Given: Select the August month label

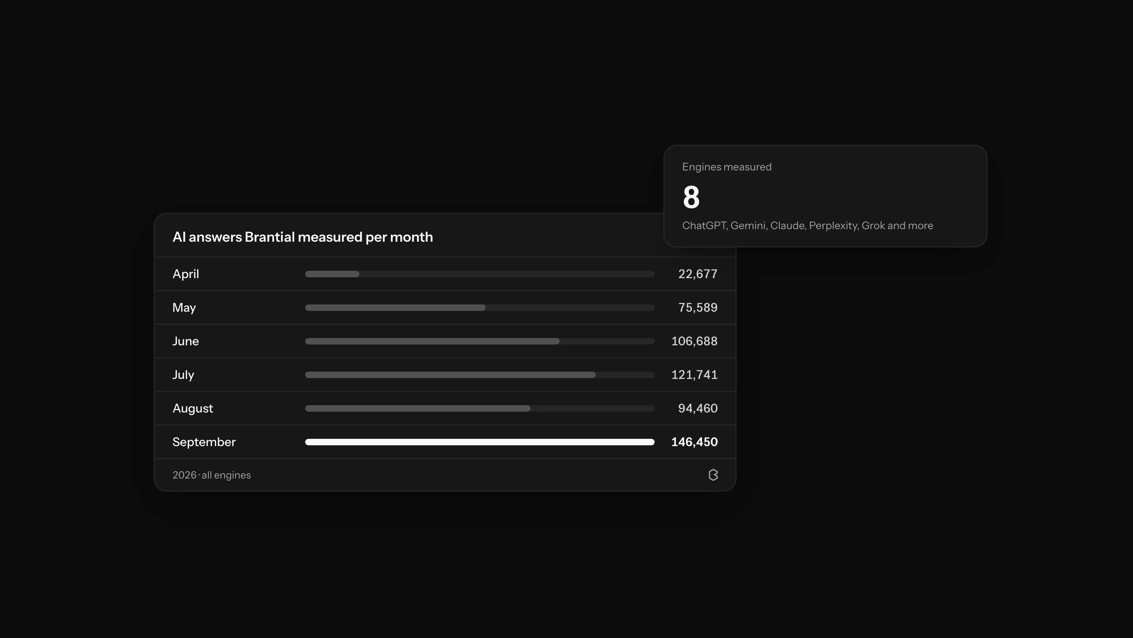Looking at the screenshot, I should coord(193,408).
